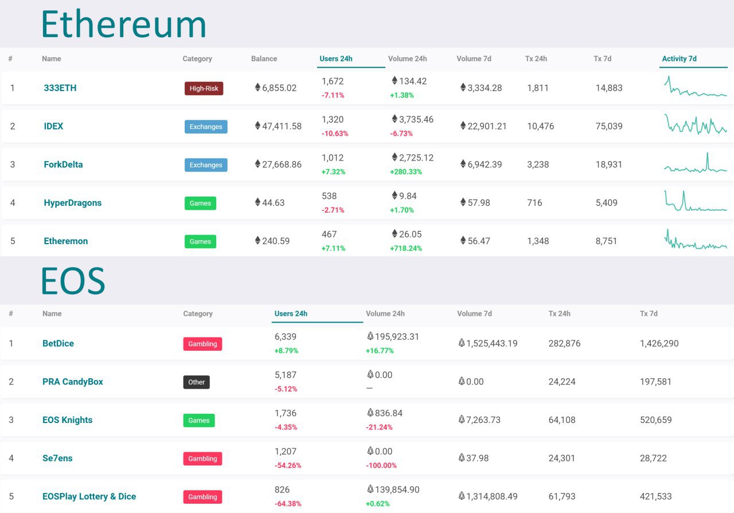The height and width of the screenshot is (513, 734).
Task: Open the 333ETH dapp link
Action: (x=60, y=88)
